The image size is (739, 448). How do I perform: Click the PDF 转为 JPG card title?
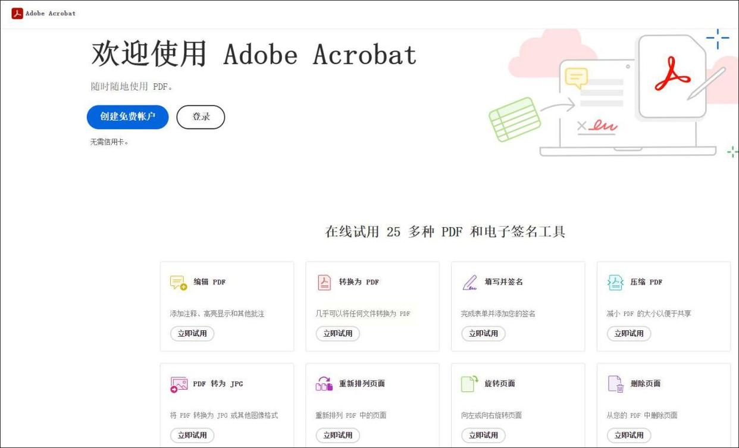(x=218, y=384)
